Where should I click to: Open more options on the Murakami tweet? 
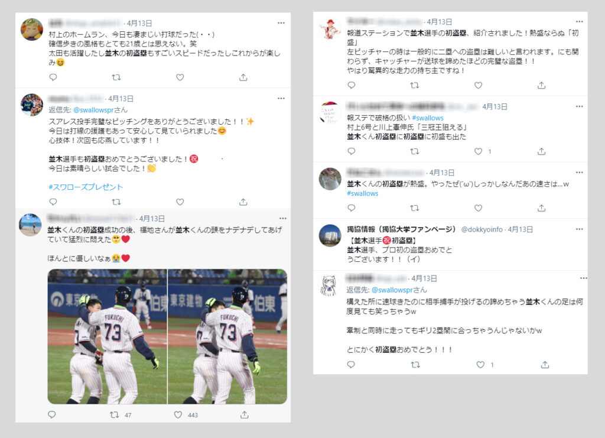pyautogui.click(x=281, y=23)
